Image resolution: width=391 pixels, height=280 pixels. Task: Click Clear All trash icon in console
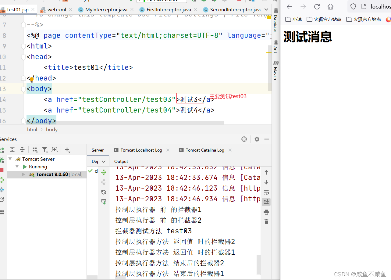pos(266,221)
